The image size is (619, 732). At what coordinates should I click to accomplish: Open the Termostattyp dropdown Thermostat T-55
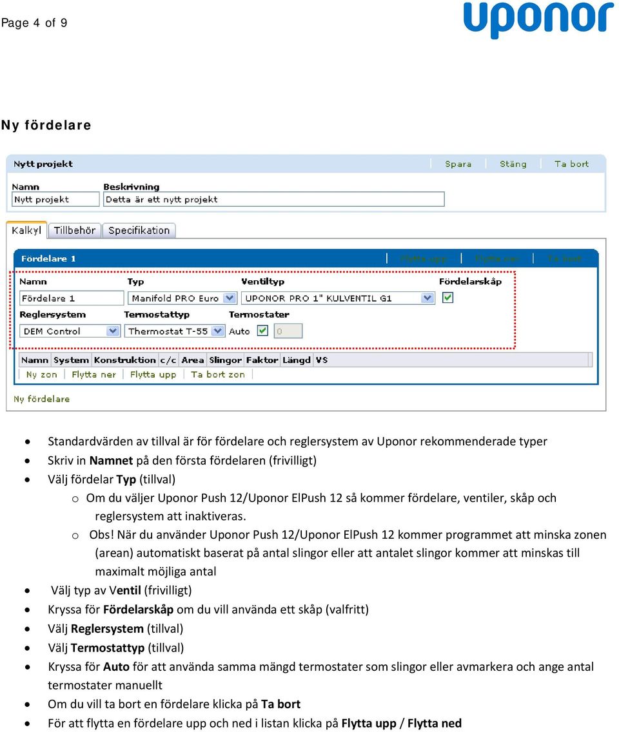pyautogui.click(x=175, y=331)
